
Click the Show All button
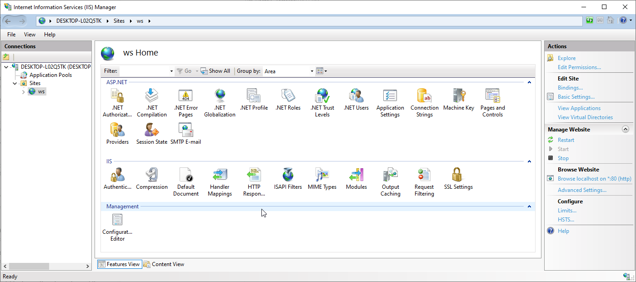coord(215,71)
